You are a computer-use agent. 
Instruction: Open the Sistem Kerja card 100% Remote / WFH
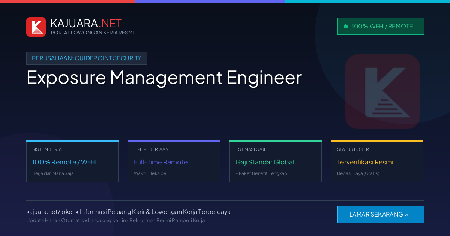[72, 161]
